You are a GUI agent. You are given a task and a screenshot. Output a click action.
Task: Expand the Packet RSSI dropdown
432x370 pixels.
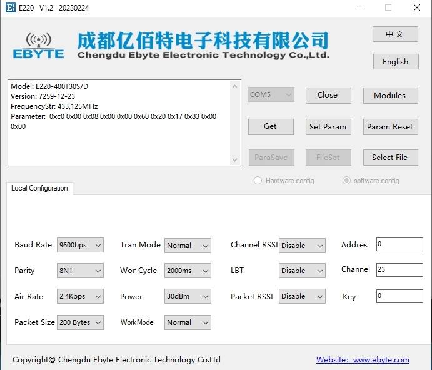(x=302, y=296)
